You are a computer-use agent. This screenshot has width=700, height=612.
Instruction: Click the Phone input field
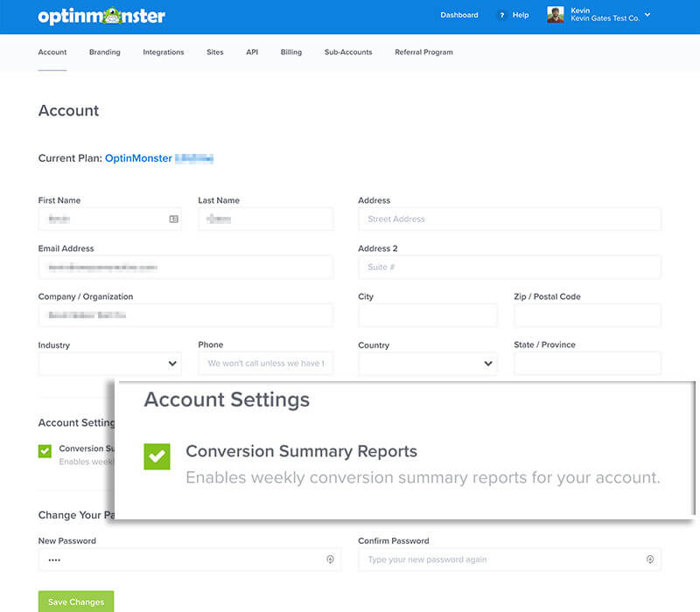click(x=266, y=364)
